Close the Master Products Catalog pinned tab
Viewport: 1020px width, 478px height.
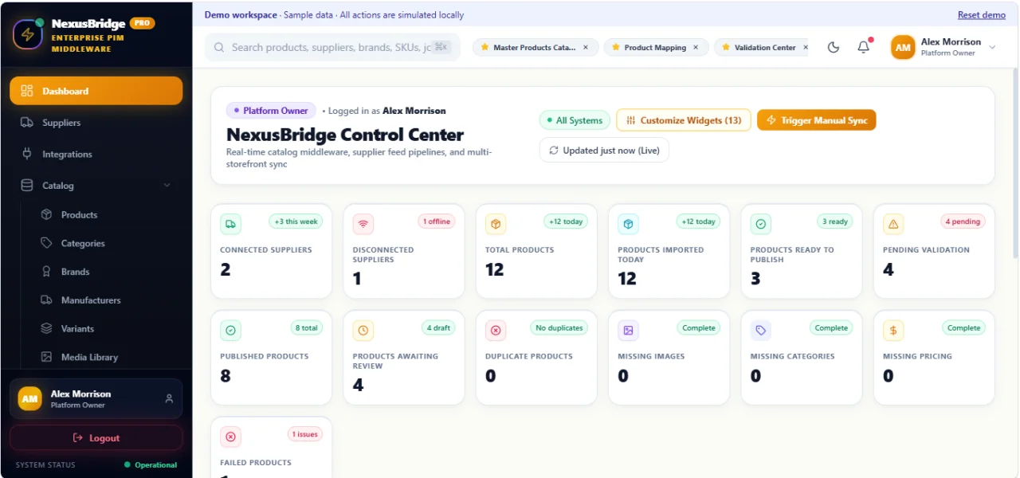(x=586, y=48)
